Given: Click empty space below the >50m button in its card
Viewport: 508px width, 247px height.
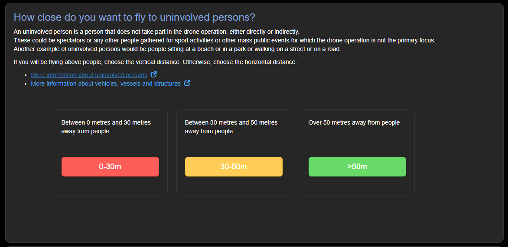Looking at the screenshot, I should 357,186.
